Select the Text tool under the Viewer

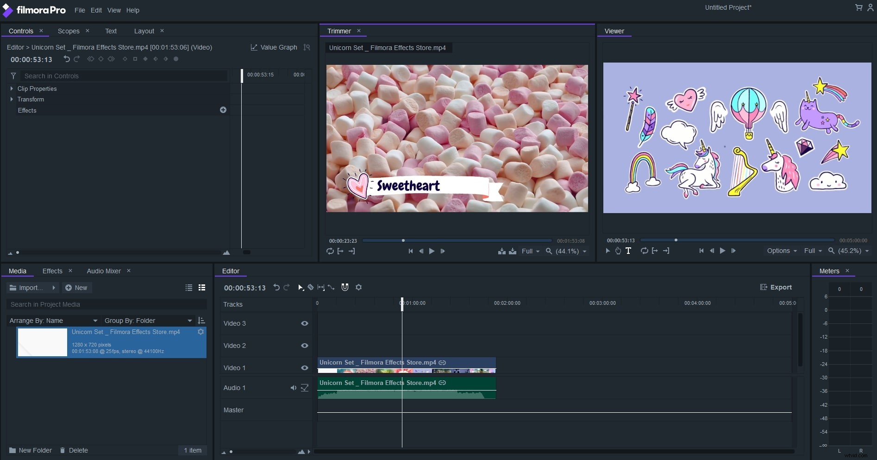click(x=628, y=251)
